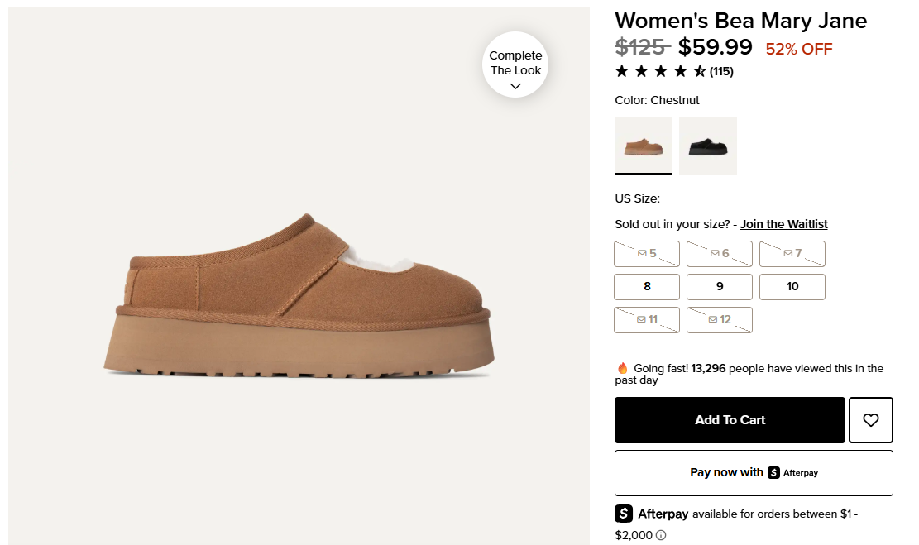Pick sold-out size 7 notification option

point(792,253)
